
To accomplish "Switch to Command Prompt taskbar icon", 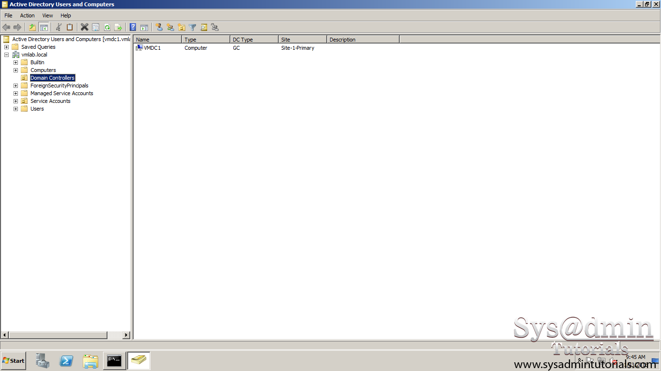I will [x=114, y=360].
